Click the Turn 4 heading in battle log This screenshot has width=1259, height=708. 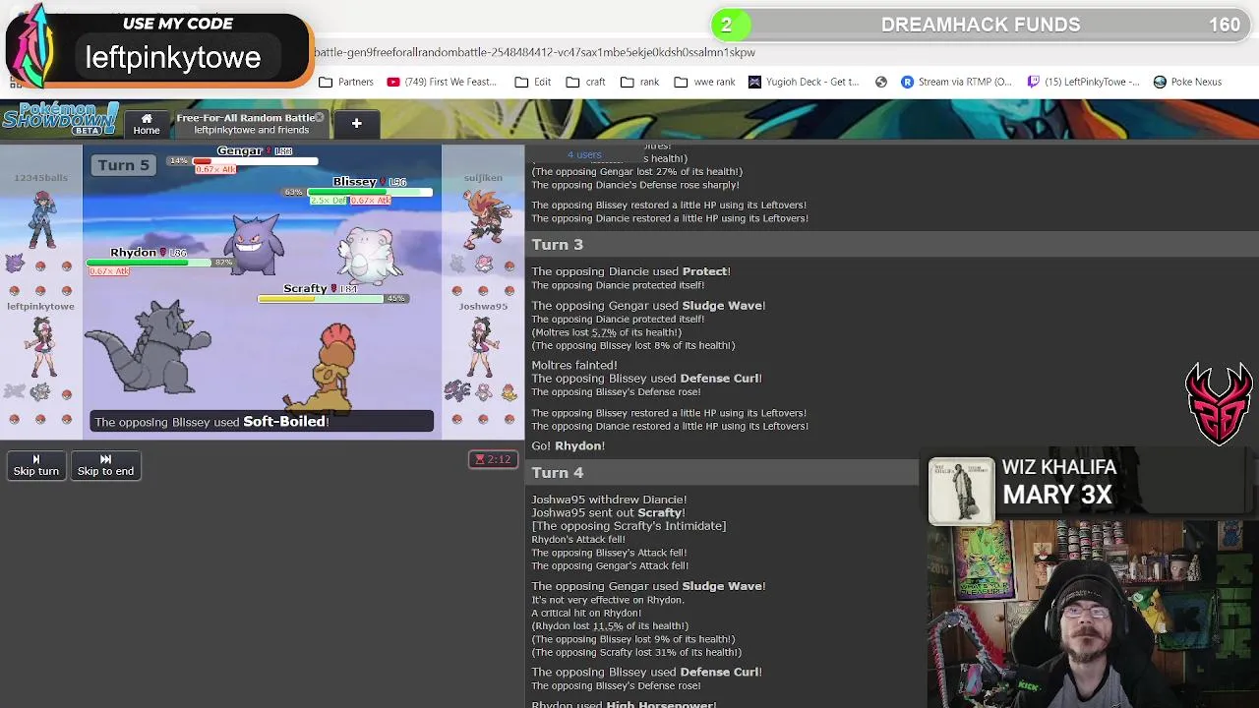pos(558,472)
